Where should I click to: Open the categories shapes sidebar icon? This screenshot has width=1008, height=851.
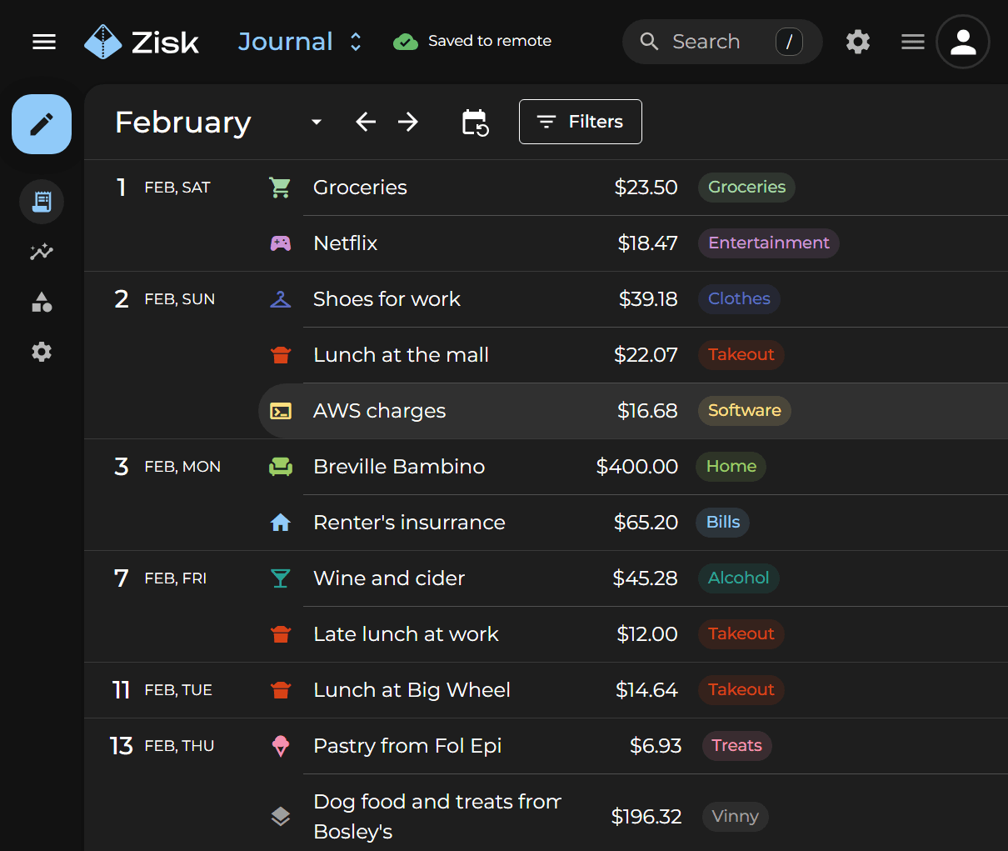[42, 302]
